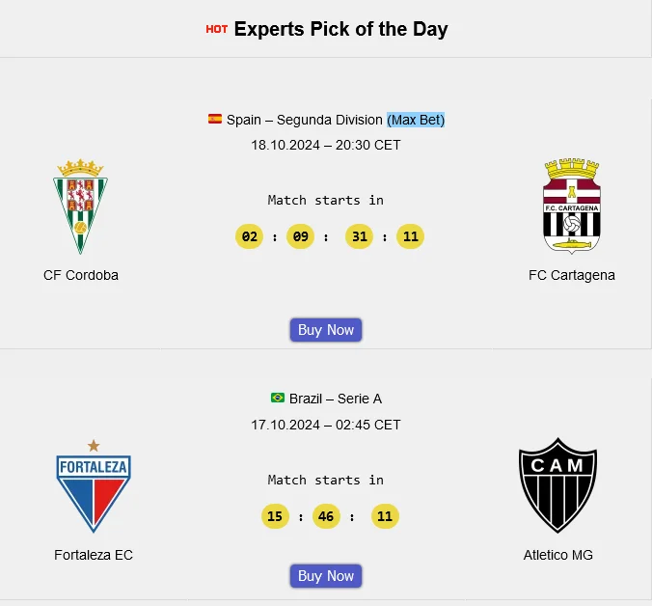Click the Max Bet badge
This screenshot has height=606, width=652.
click(416, 120)
